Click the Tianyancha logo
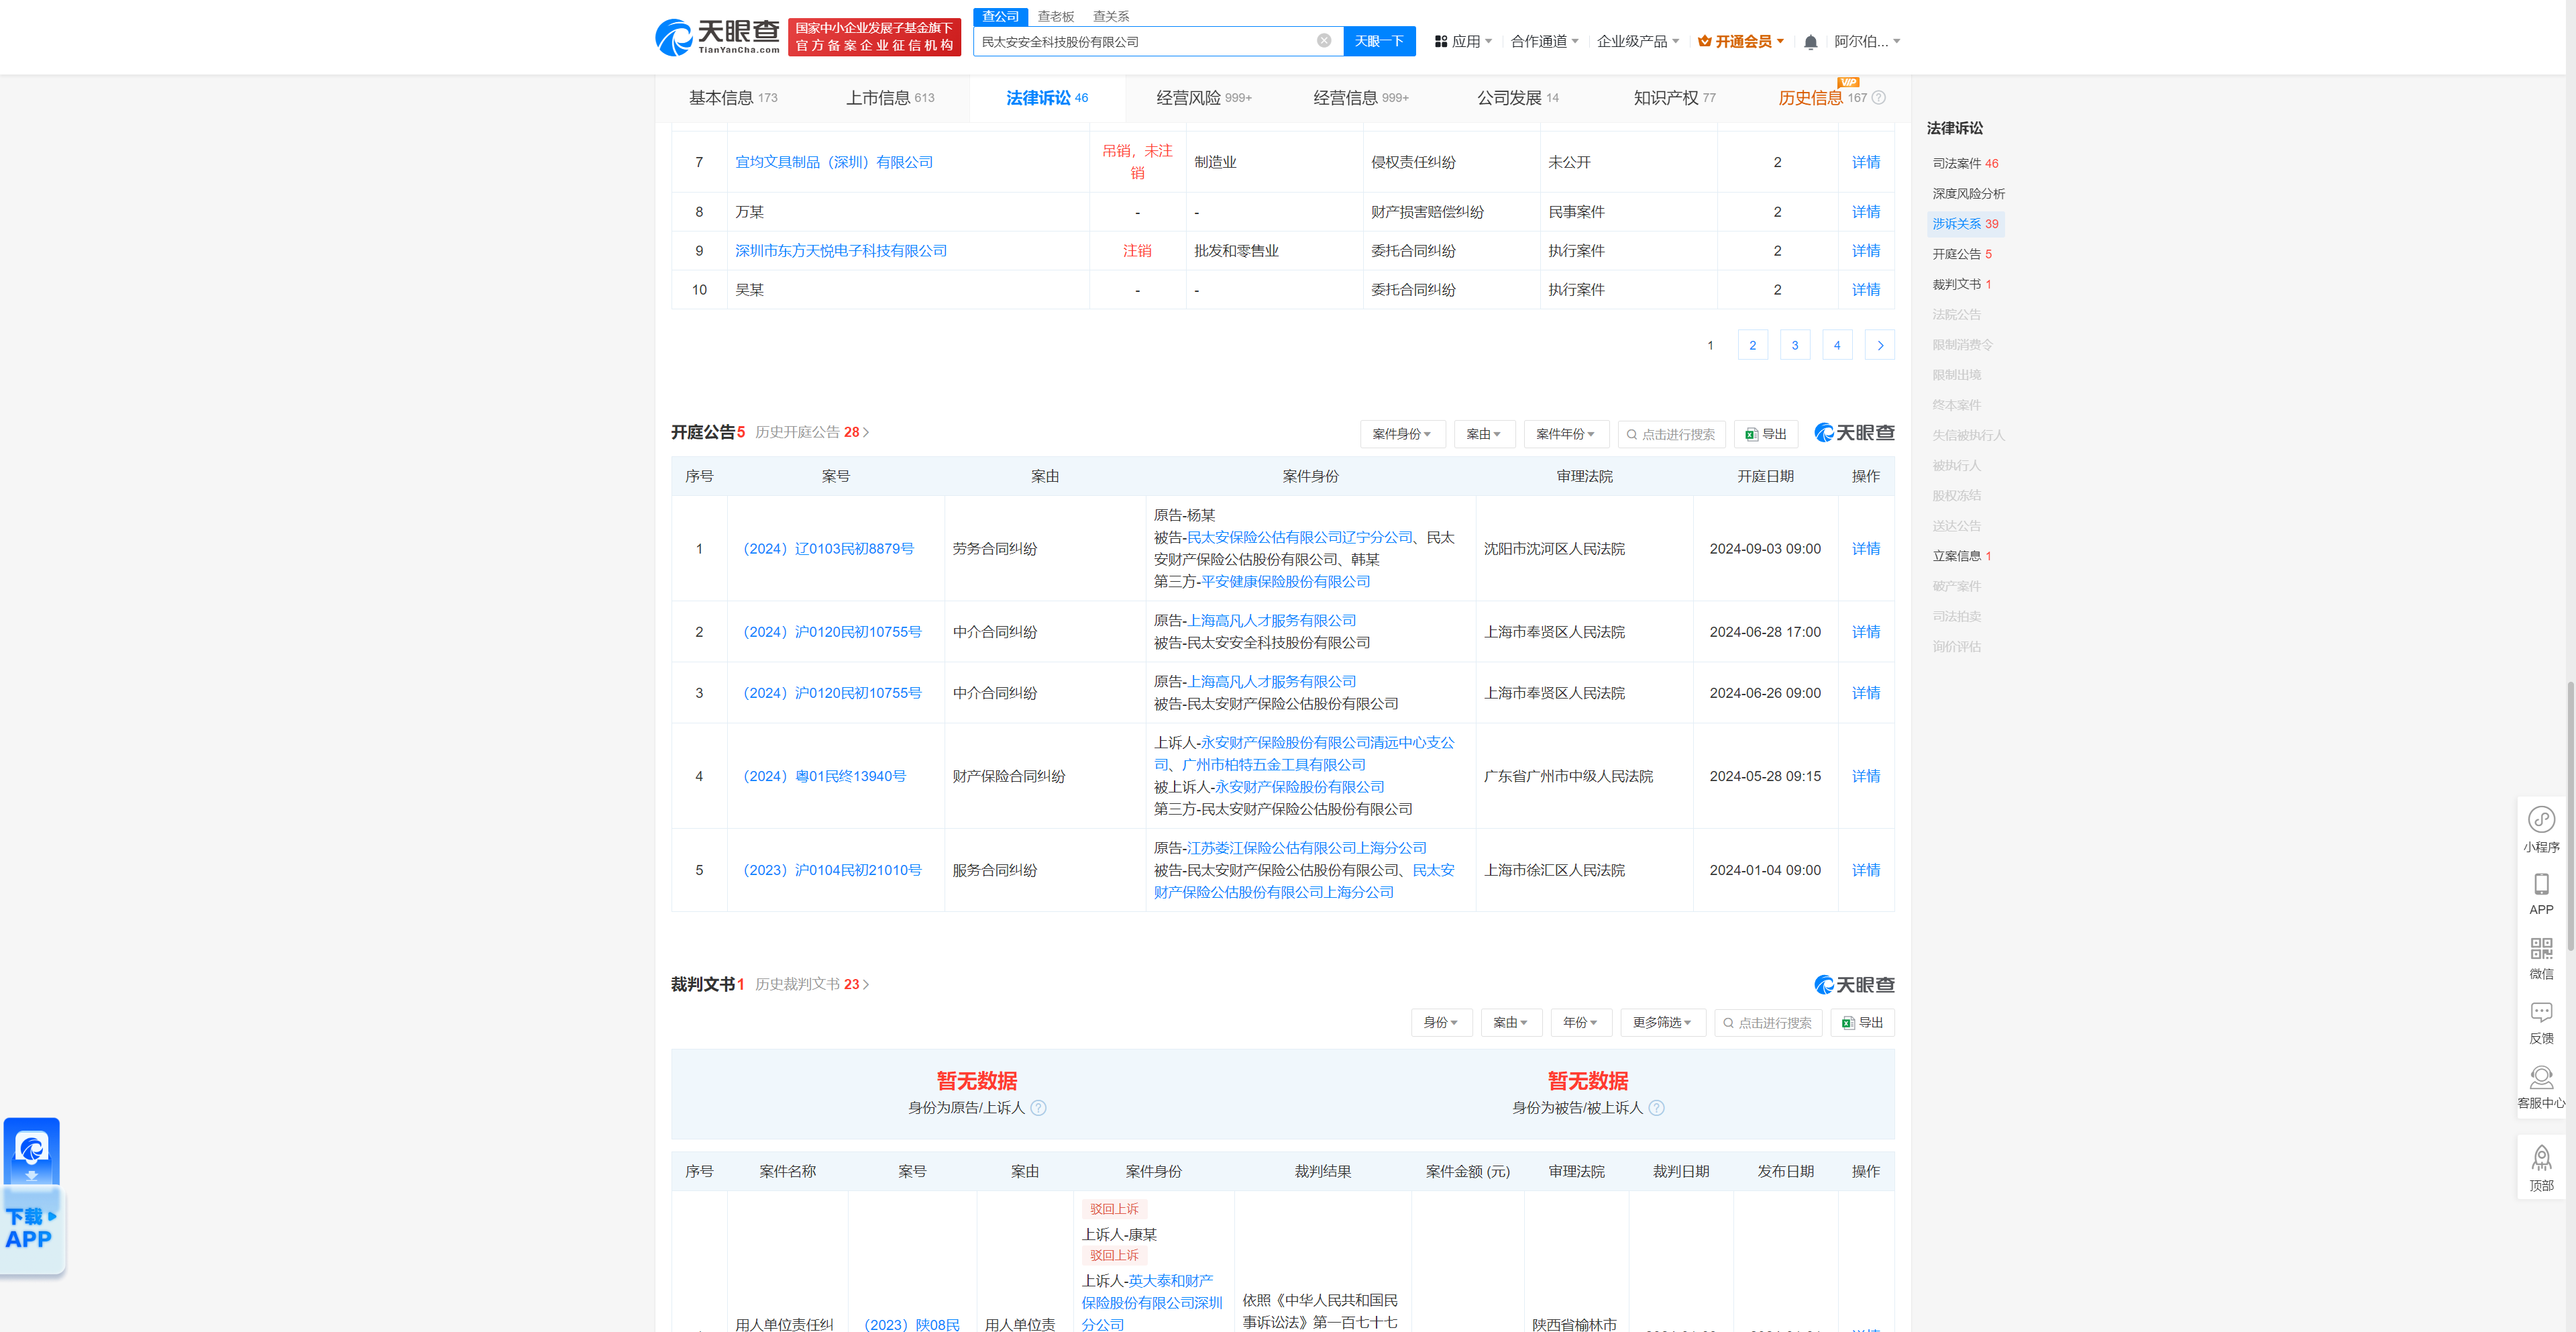Viewport: 2576px width, 1332px height. click(717, 37)
